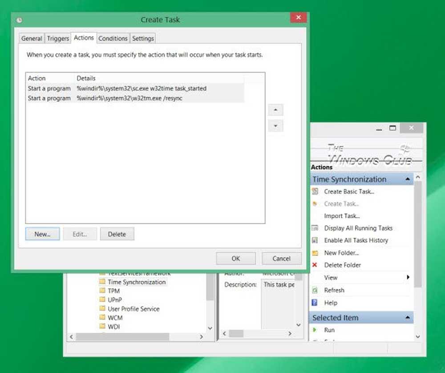Choose Delete Folder in Actions pane
The height and width of the screenshot is (373, 445).
[x=342, y=265]
